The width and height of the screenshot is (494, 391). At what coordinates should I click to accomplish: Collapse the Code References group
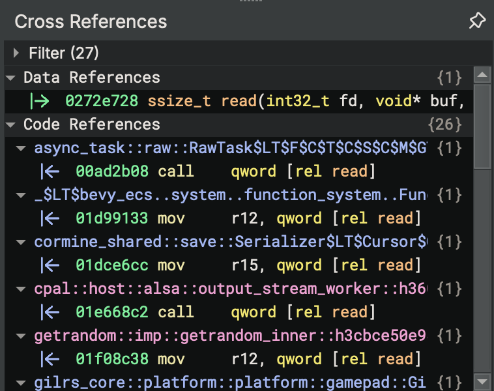click(10, 124)
